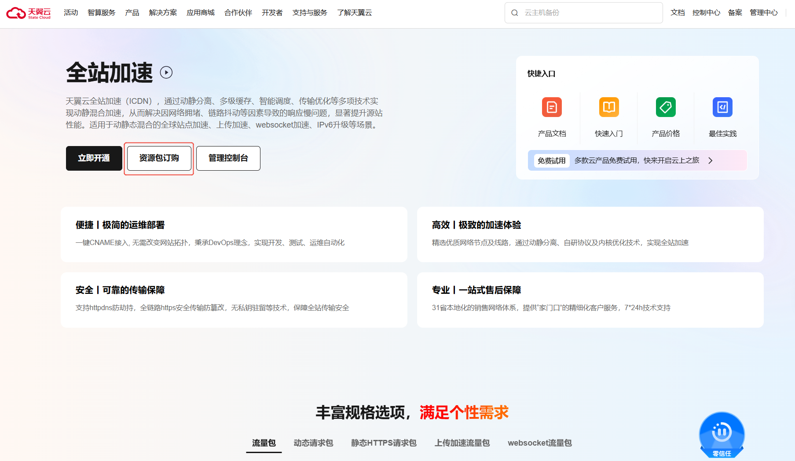The image size is (795, 461).
Task: Switch to the 动态请求包 tab
Action: [x=313, y=443]
